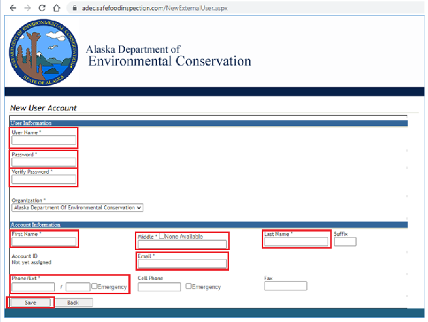428x322 pixels.
Task: Select the Suffix text box
Action: [x=345, y=242]
